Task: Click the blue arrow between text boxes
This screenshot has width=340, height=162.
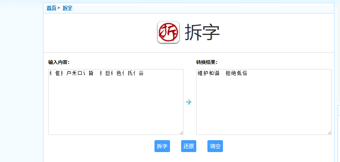Action: [189, 102]
